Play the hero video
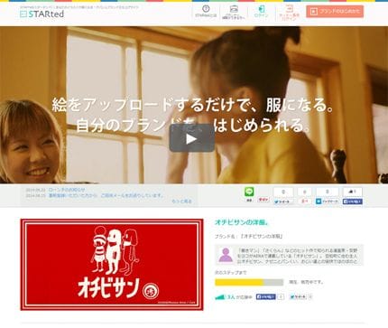Image resolution: width=388 pixels, height=328 pixels. point(192,138)
